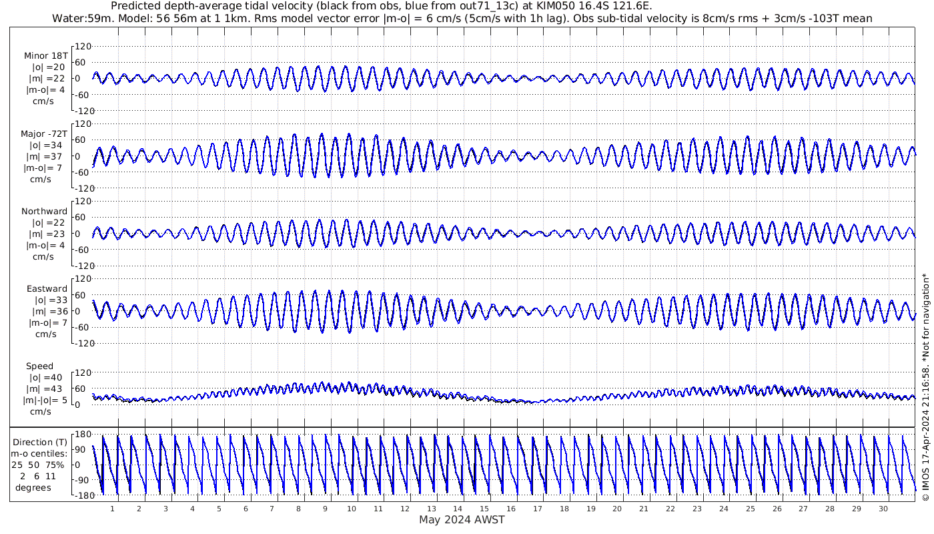Select the 'Northward' panel label
This screenshot has height=534, width=934.
pos(45,212)
